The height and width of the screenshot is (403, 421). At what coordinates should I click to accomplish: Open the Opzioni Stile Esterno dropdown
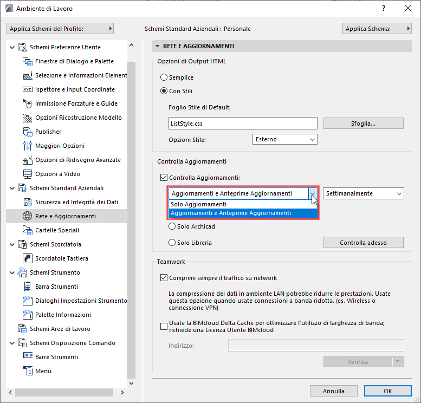(285, 139)
